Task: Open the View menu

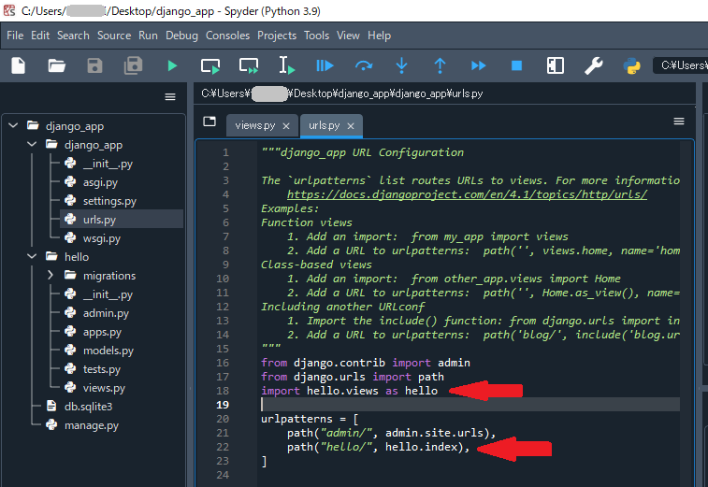Action: click(x=348, y=36)
